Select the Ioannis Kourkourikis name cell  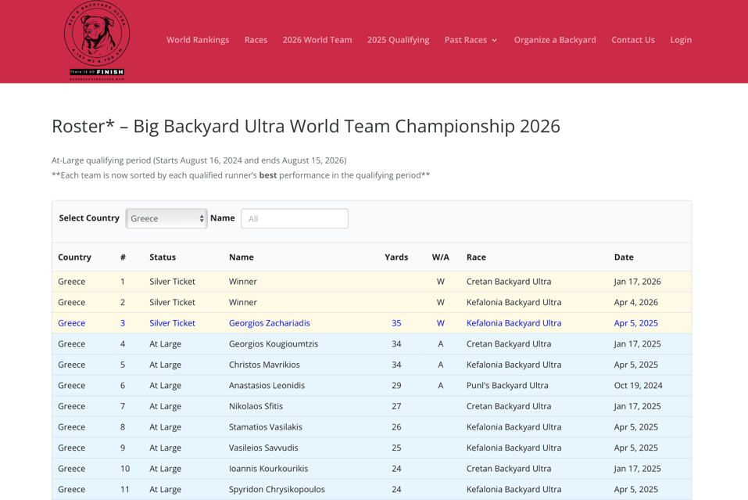(x=269, y=469)
